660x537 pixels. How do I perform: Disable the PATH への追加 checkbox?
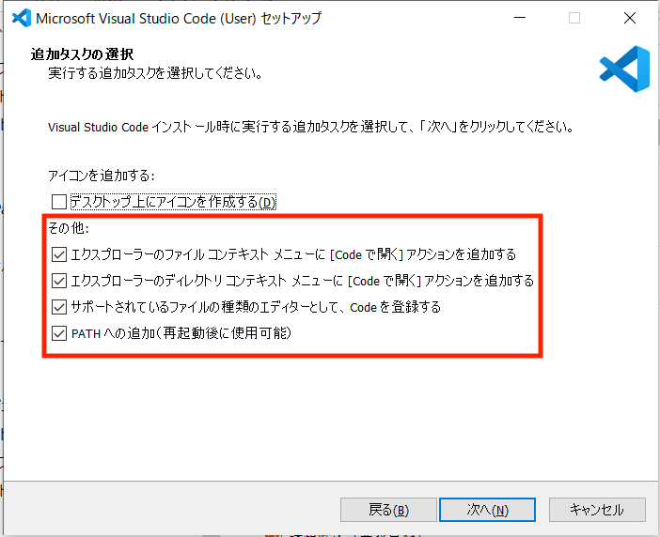60,333
